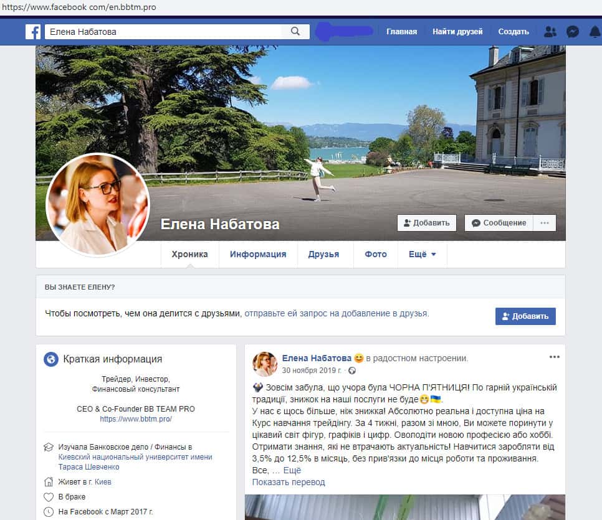
Task: Expand the post text via Ещё link
Action: (292, 470)
